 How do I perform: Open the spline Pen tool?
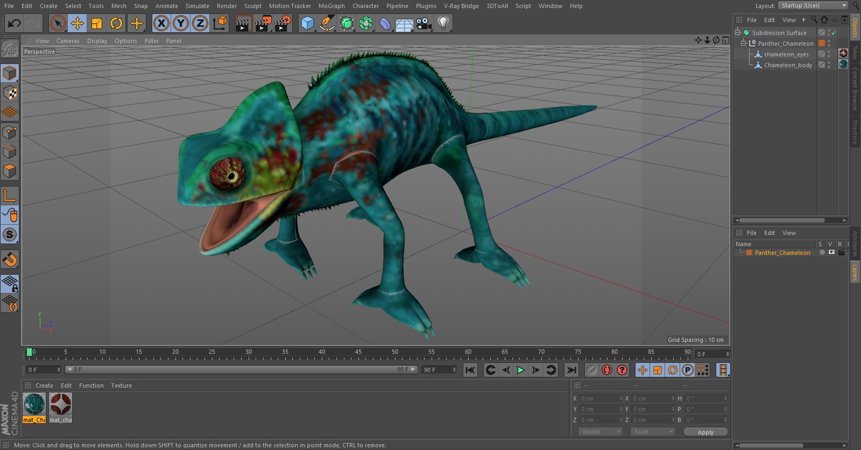[327, 23]
